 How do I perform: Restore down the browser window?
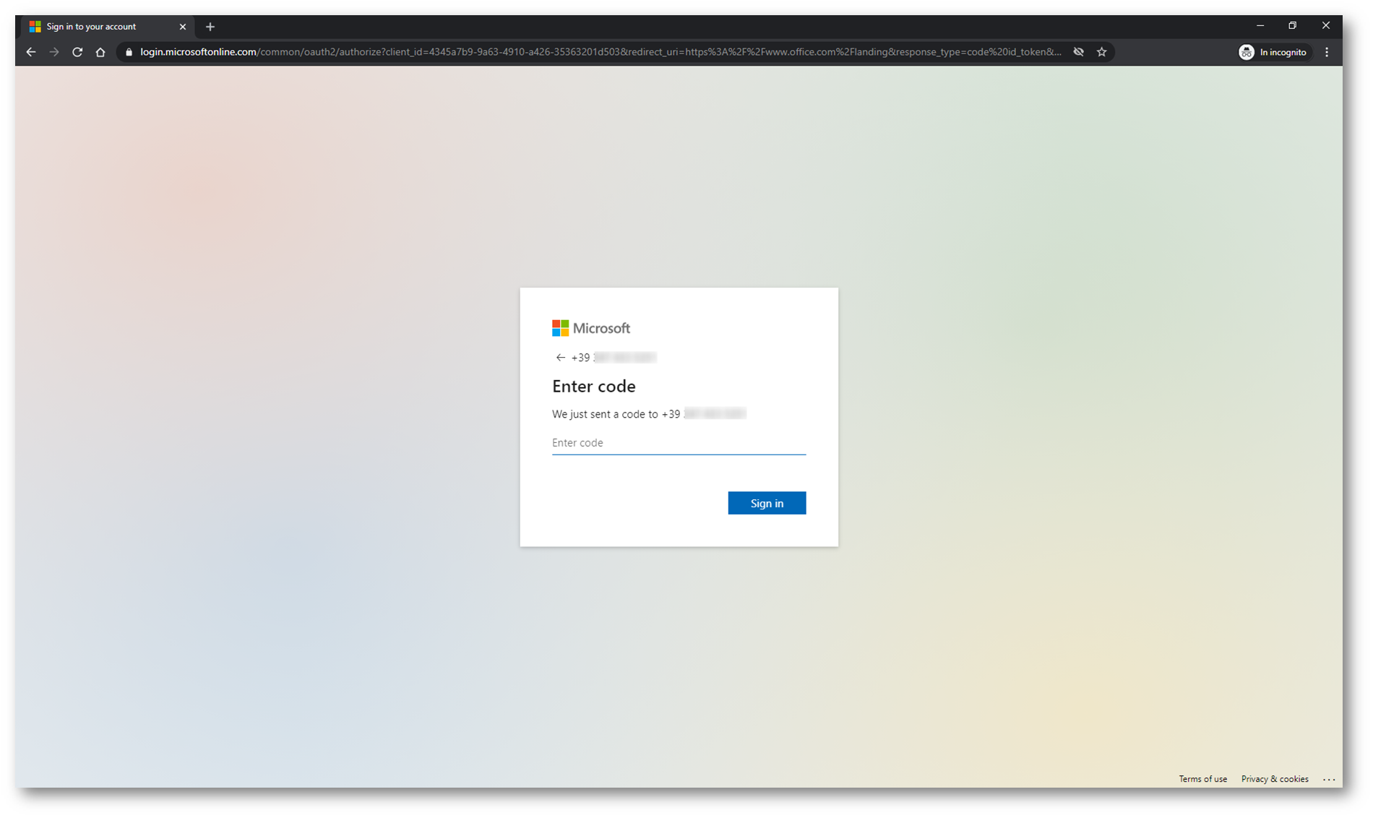tap(1293, 25)
